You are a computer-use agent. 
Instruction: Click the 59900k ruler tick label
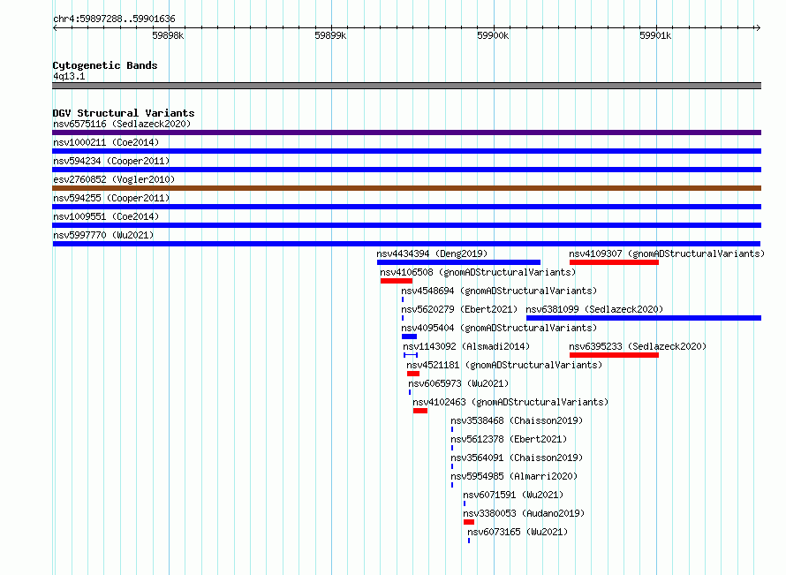pyautogui.click(x=493, y=35)
